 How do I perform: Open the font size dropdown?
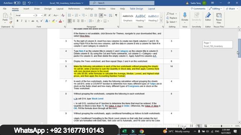pyautogui.click(x=42, y=15)
